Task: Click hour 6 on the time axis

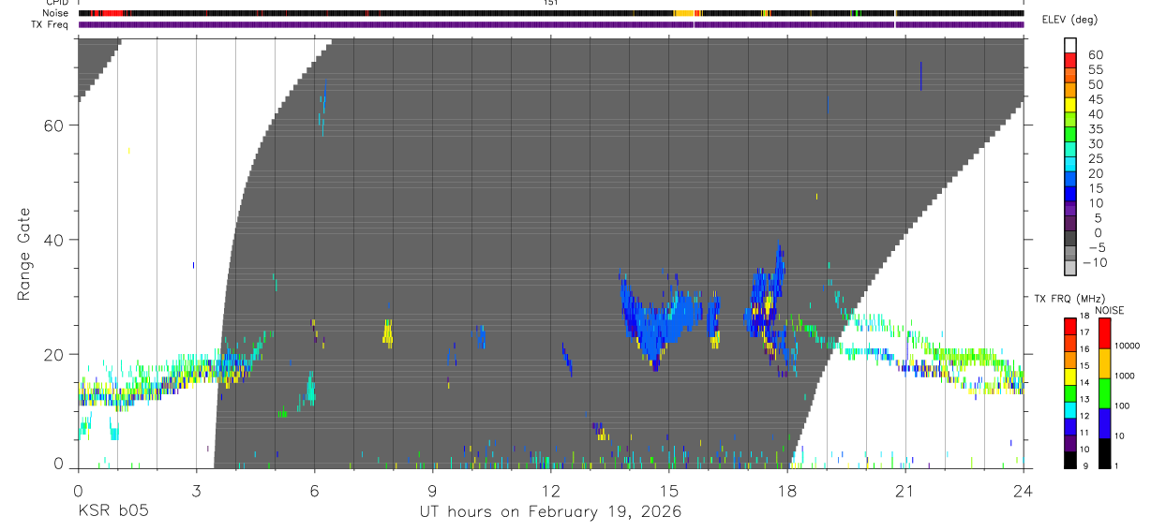Action: coord(314,490)
